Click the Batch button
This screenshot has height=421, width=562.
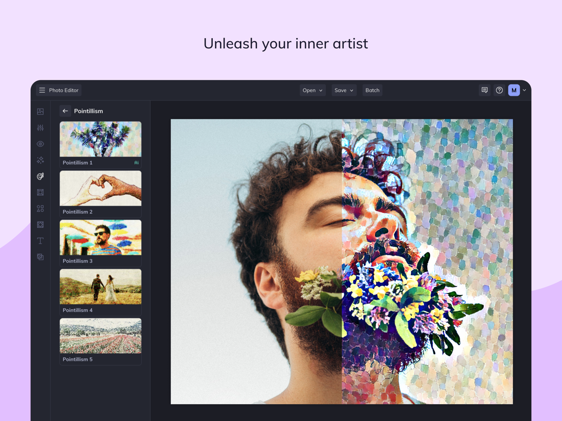tap(373, 90)
